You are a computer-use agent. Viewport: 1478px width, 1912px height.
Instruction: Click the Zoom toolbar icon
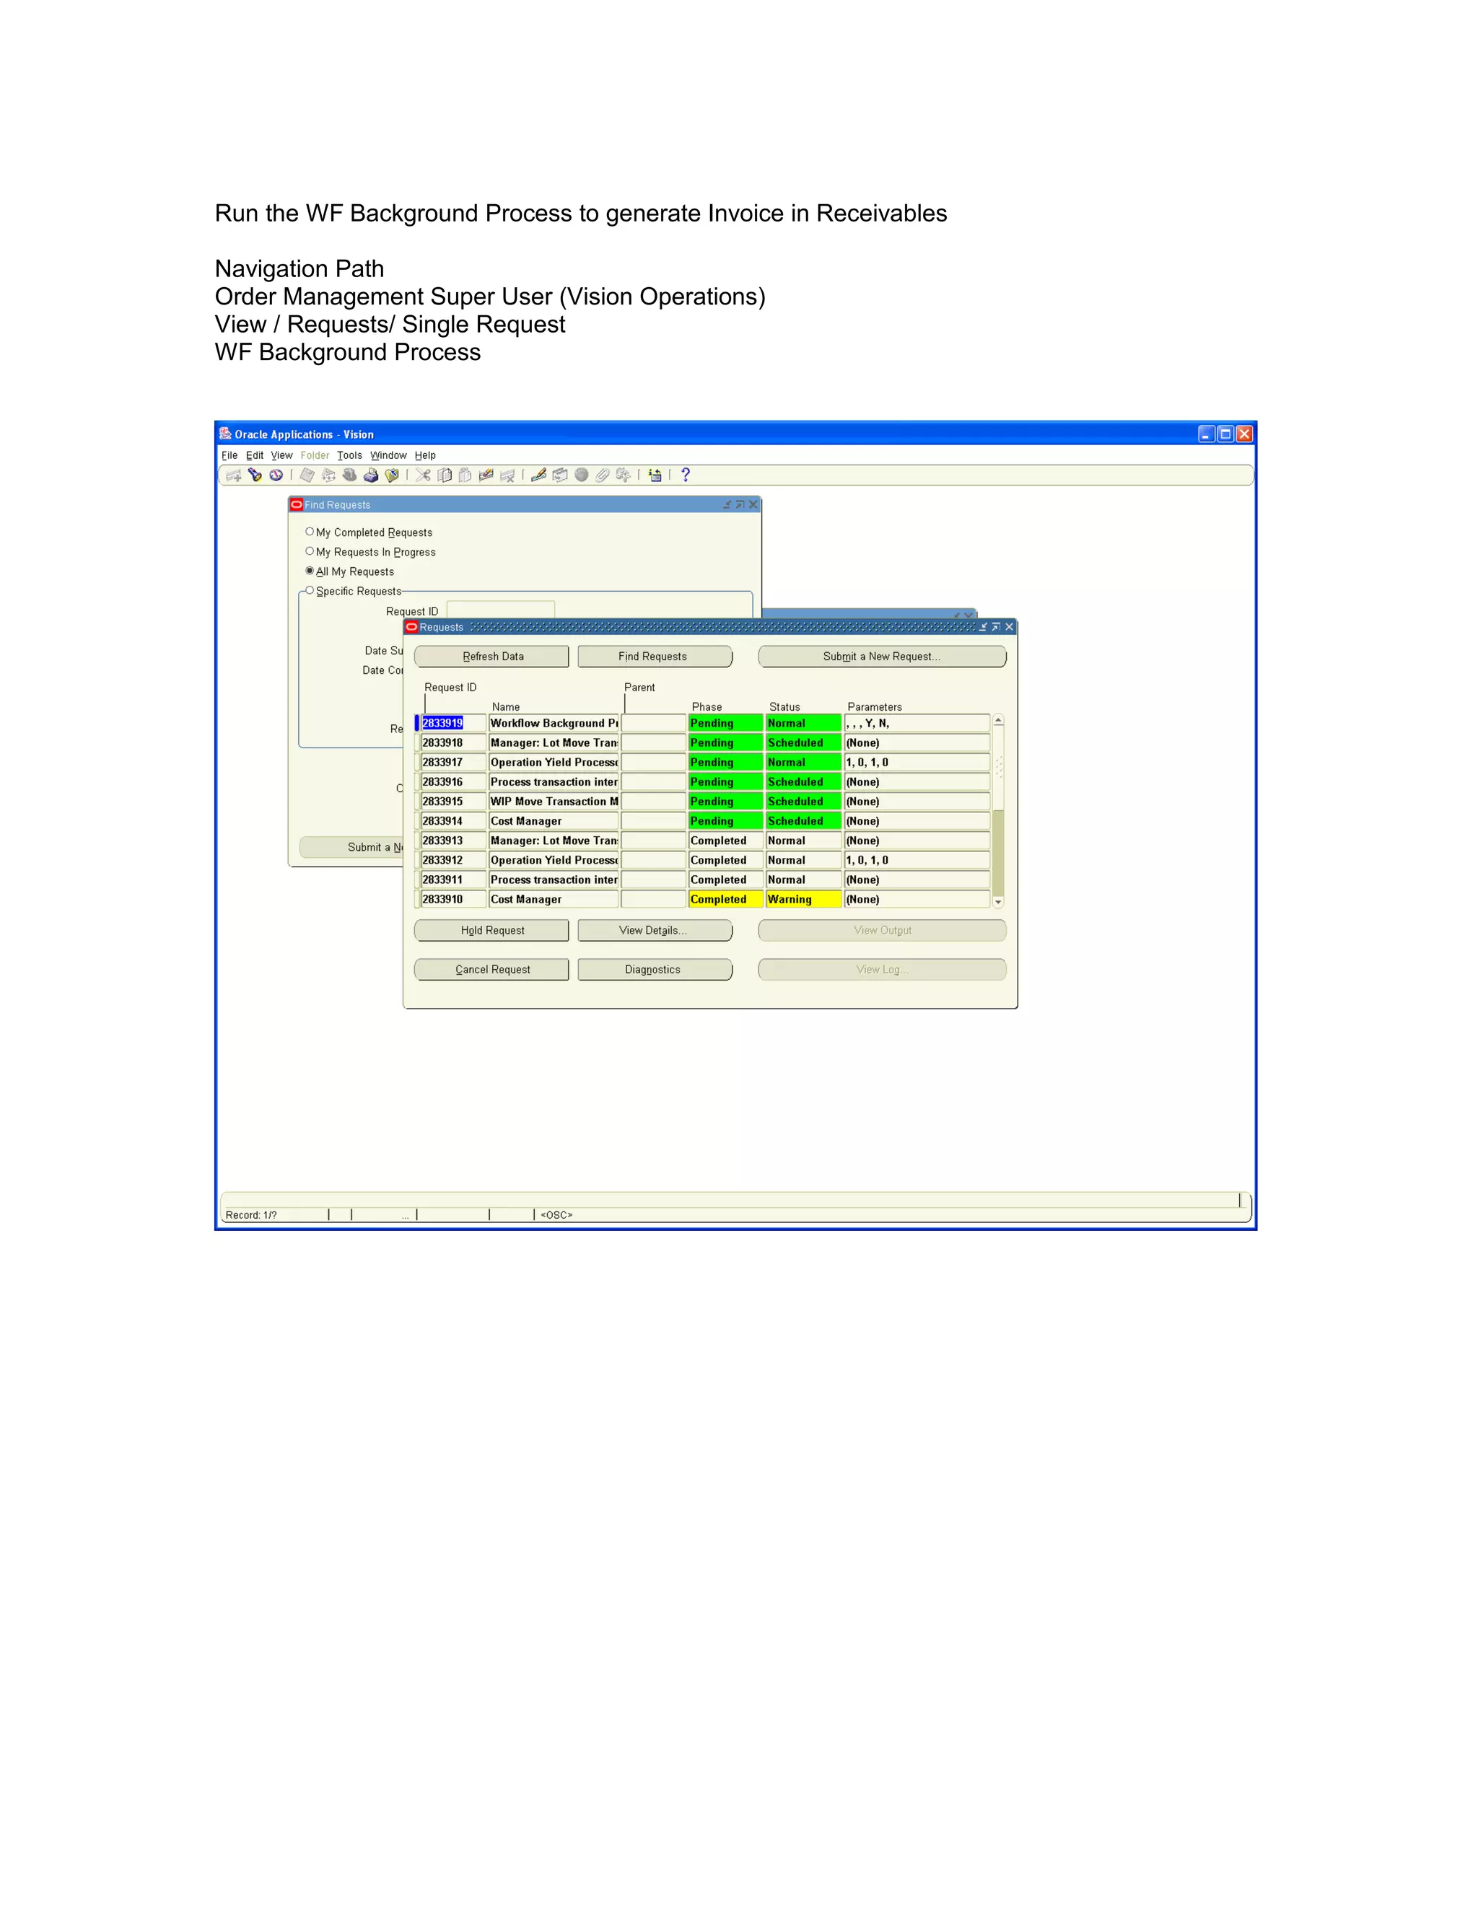559,475
